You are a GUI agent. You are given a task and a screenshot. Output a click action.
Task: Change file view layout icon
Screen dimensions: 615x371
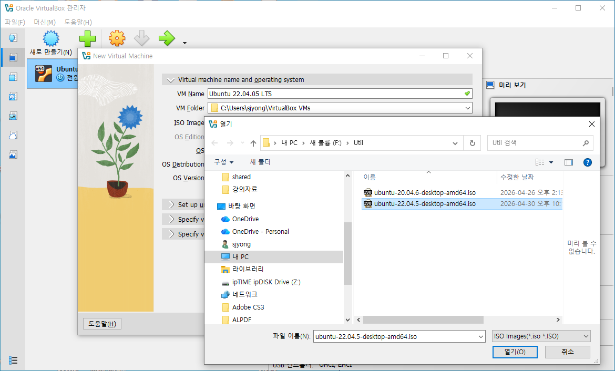540,162
